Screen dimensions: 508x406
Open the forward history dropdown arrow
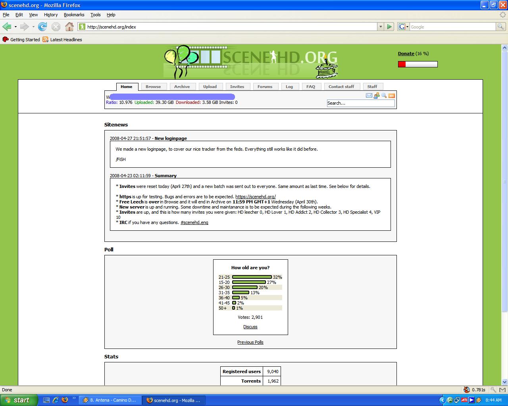pyautogui.click(x=33, y=27)
